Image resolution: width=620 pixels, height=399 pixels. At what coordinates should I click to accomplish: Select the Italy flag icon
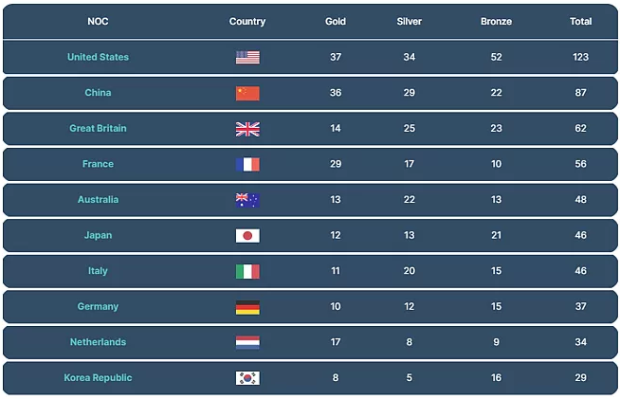(247, 271)
